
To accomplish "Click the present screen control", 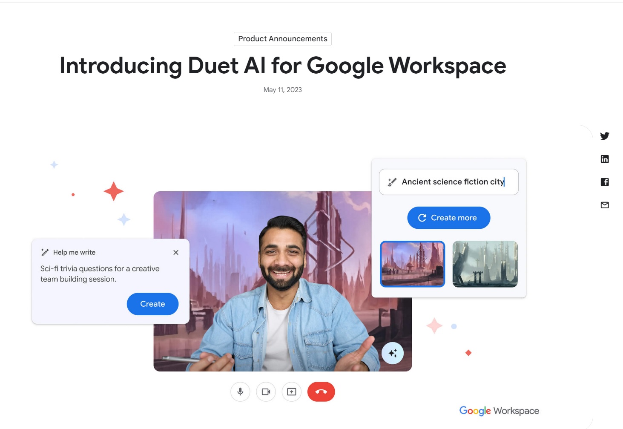I will tap(291, 391).
